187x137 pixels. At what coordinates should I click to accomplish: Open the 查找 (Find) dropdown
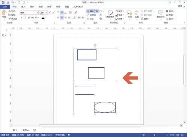click(170, 11)
